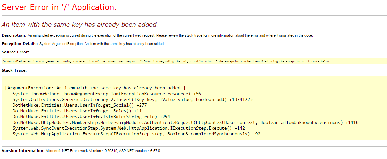Click the "System.ArgumentException" text in Exception Details

pos(61,44)
